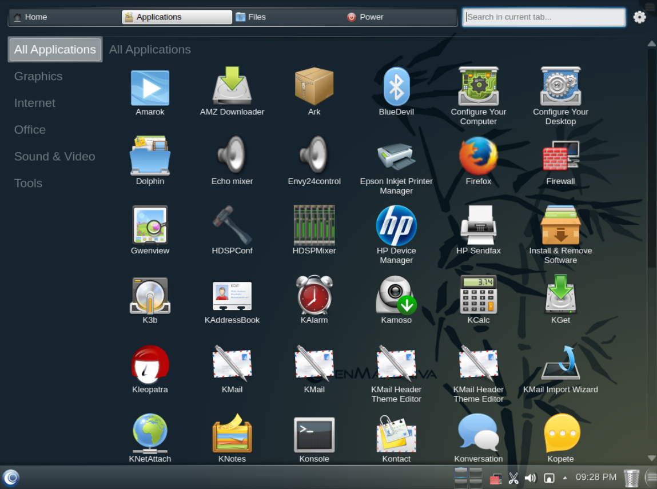
Task: Open the settings gear next to search
Action: (x=639, y=17)
